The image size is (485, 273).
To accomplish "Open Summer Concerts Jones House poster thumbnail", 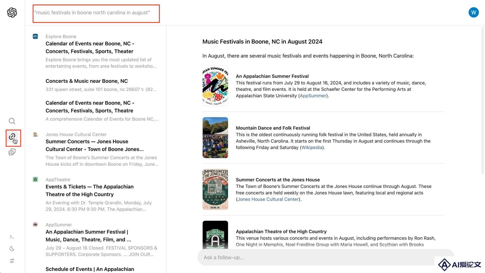I will tap(215, 189).
